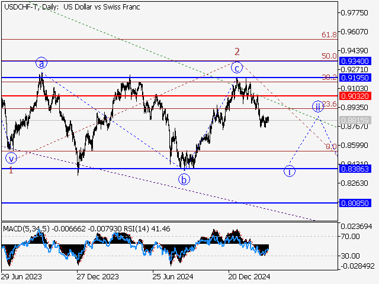
Task: Select the 0.83863 support level tag
Action: pyautogui.click(x=355, y=169)
